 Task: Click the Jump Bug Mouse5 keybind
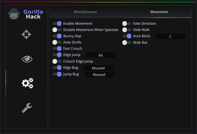click(x=99, y=74)
